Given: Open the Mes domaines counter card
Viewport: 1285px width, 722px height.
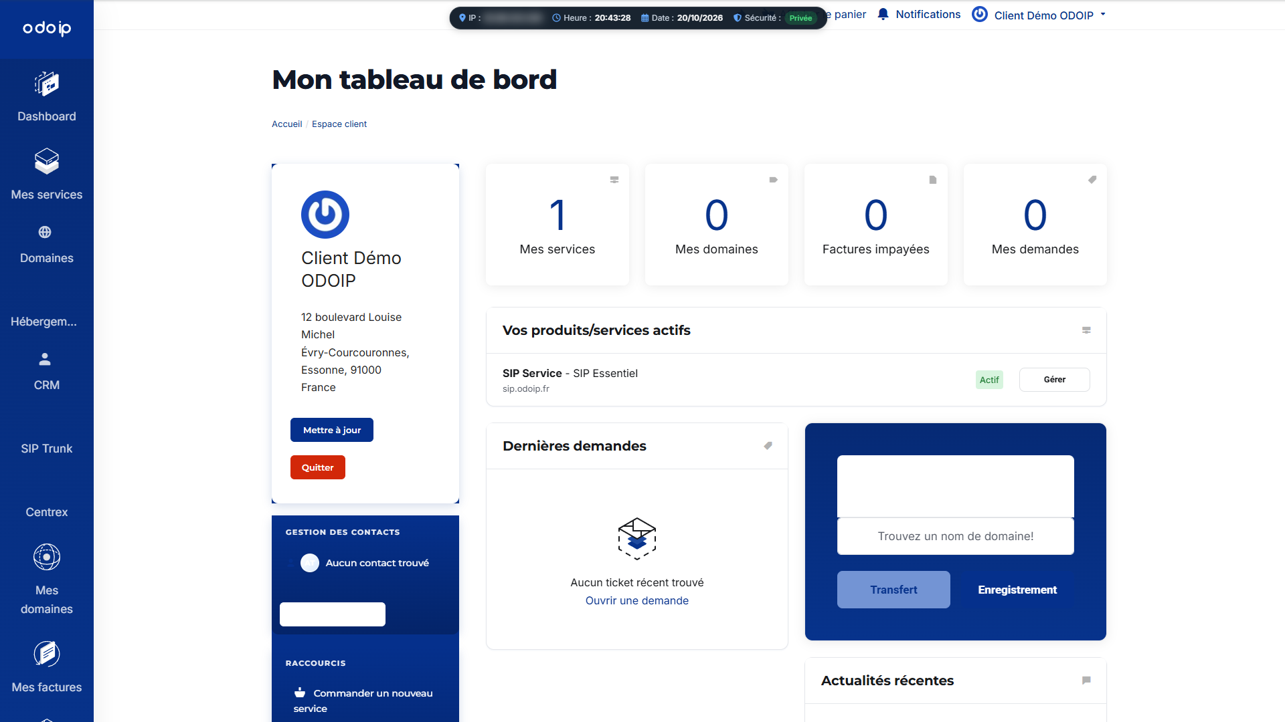Looking at the screenshot, I should (717, 225).
